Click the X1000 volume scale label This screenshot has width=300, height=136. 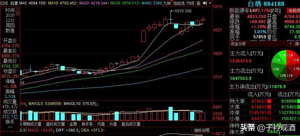218,119
